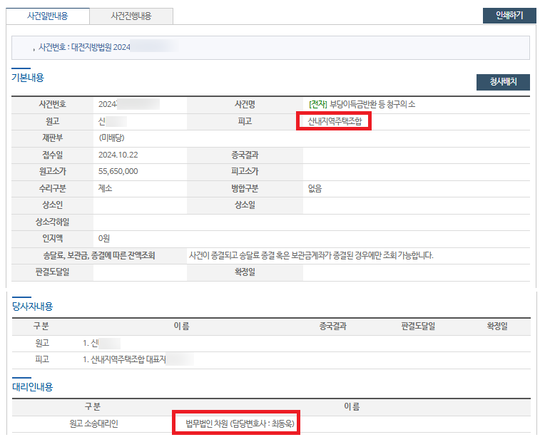The image size is (545, 442).
Task: Select the 사건일반내용 tab
Action: coord(48,16)
